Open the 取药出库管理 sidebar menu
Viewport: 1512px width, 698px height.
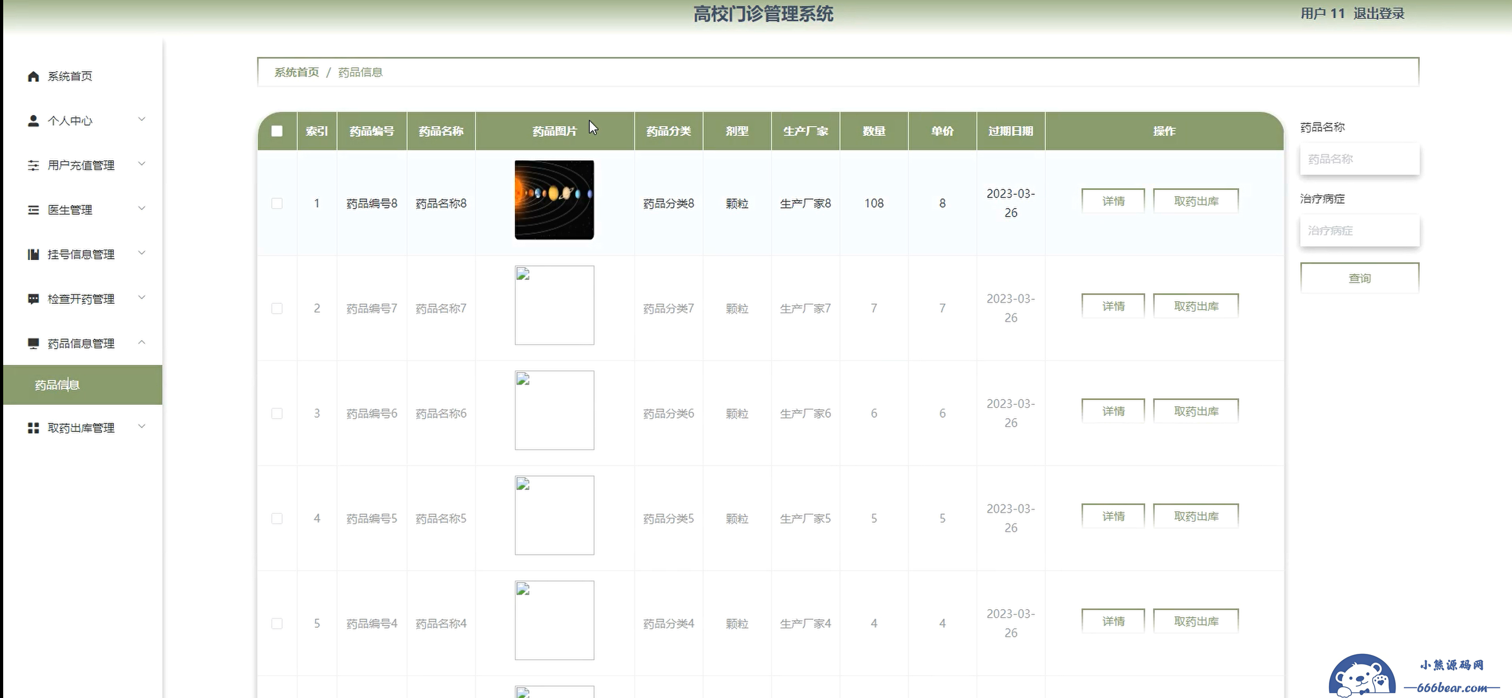[83, 428]
